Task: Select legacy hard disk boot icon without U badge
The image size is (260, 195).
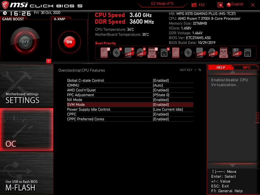Action: tap(176, 53)
